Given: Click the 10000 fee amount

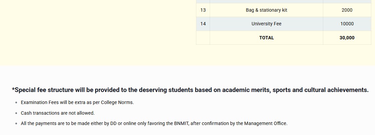Looking at the screenshot, I should point(347,24).
